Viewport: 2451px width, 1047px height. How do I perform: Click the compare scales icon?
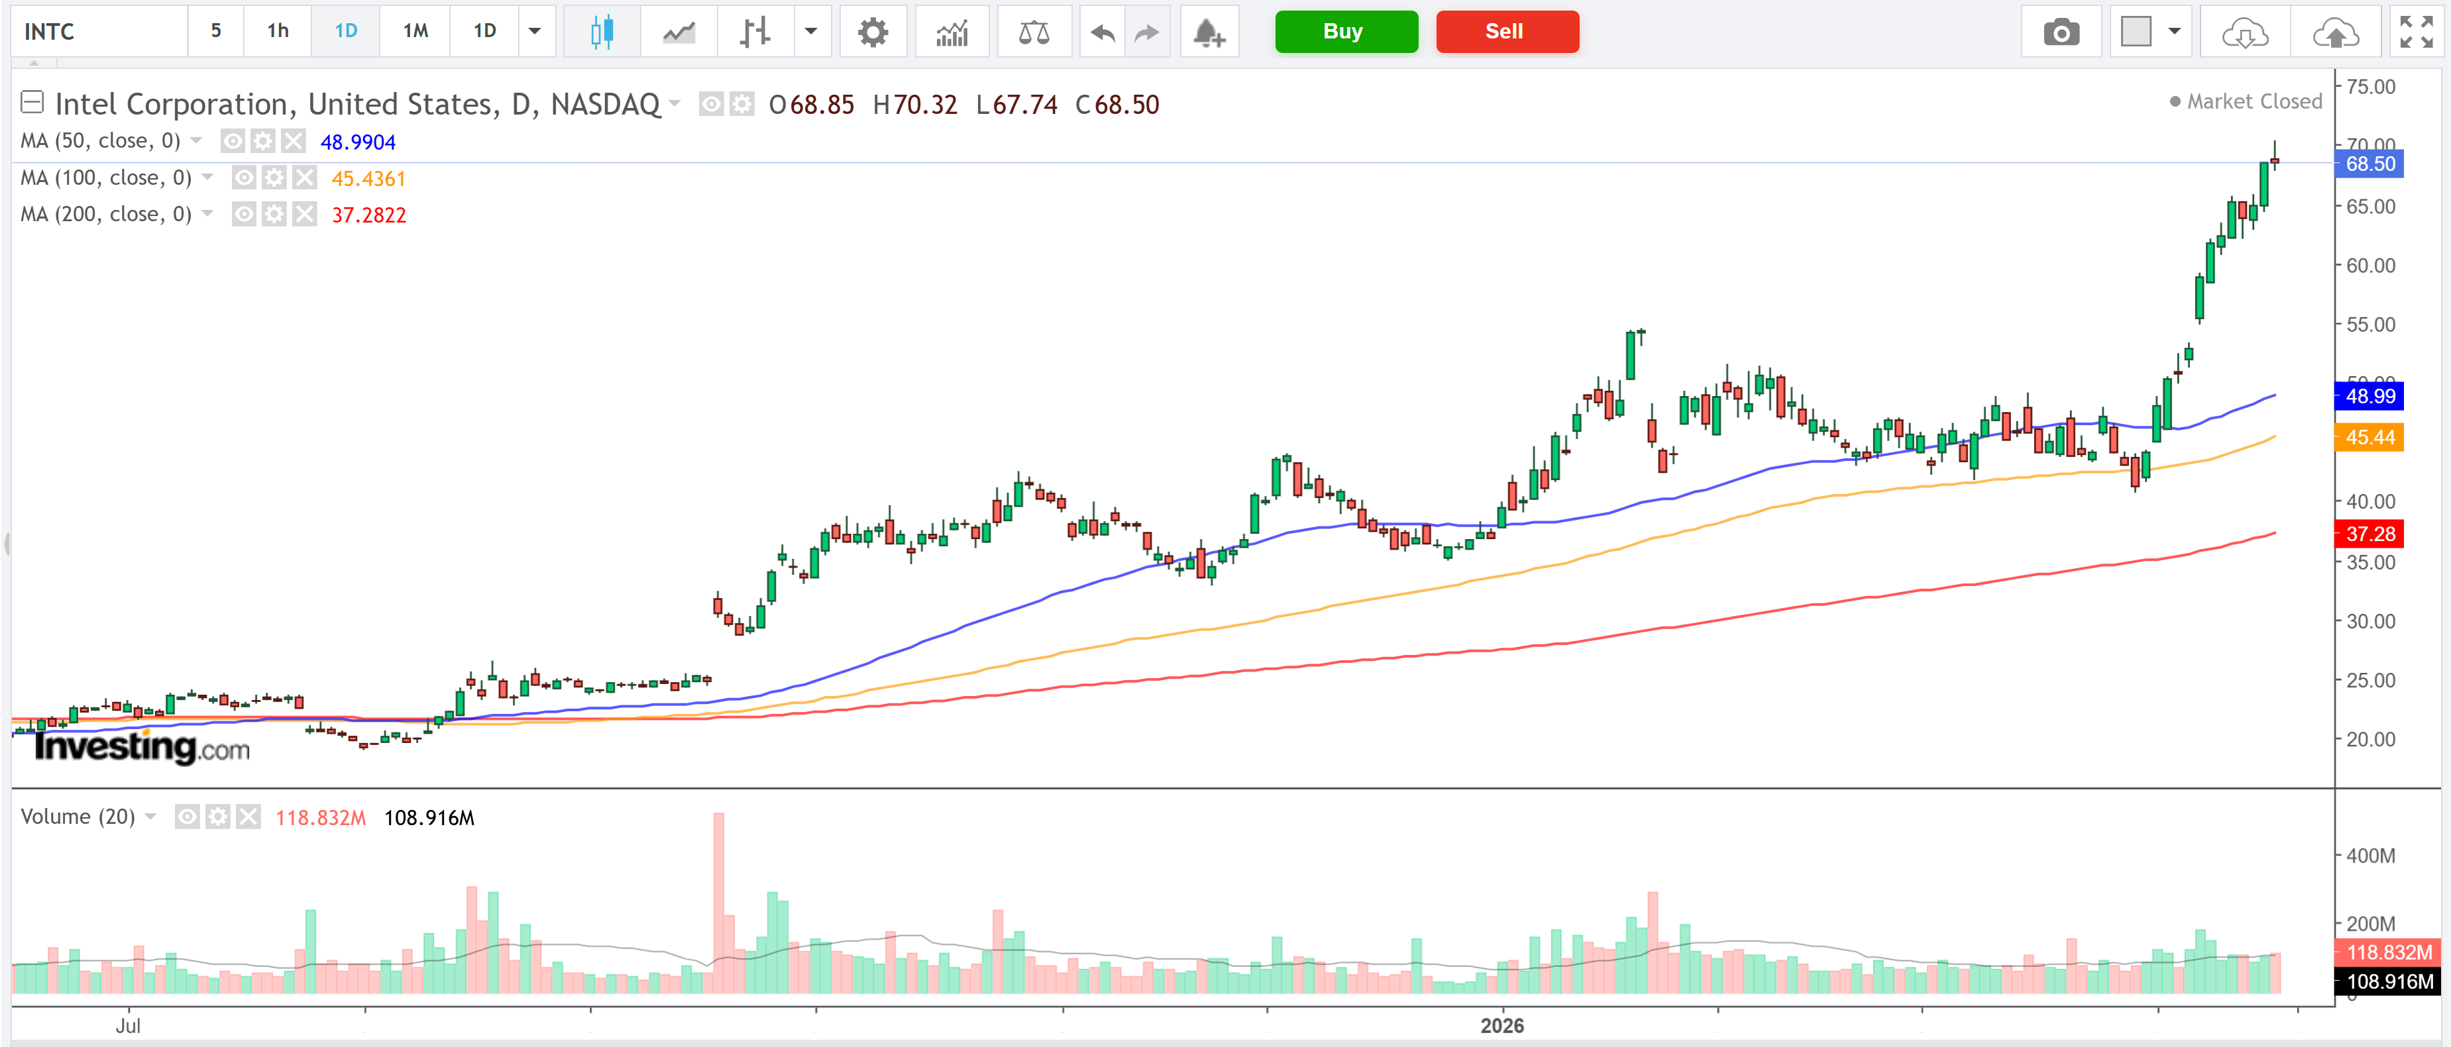click(1033, 31)
